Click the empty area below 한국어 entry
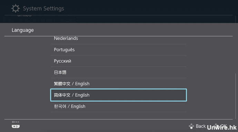238x132 pixels. coord(118,116)
